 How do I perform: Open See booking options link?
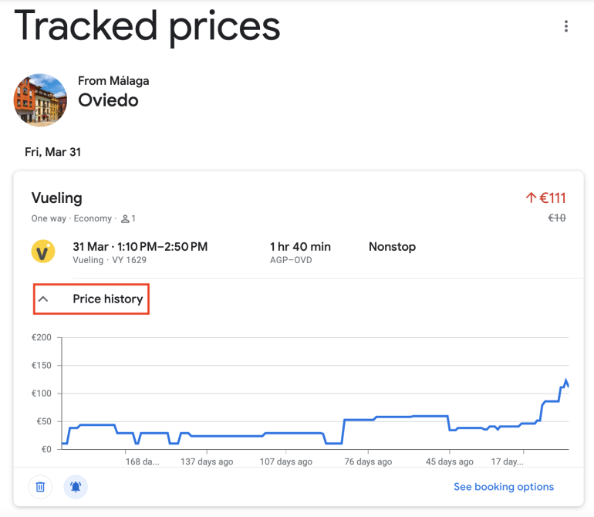(x=503, y=487)
